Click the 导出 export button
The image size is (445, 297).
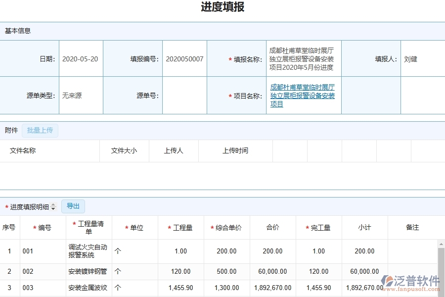[73, 206]
